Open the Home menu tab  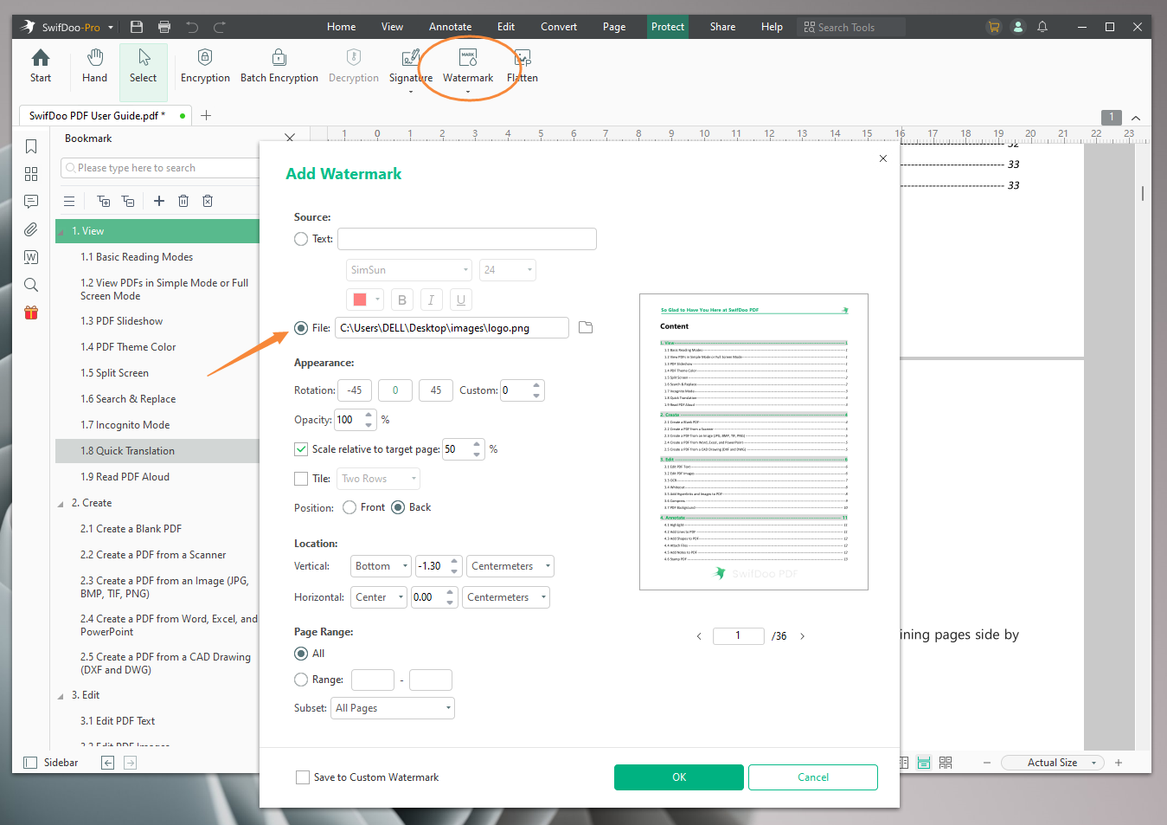[341, 27]
